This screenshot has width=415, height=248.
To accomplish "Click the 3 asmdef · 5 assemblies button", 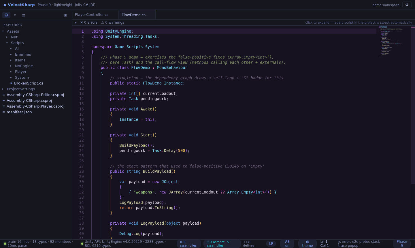I will pos(222,244).
